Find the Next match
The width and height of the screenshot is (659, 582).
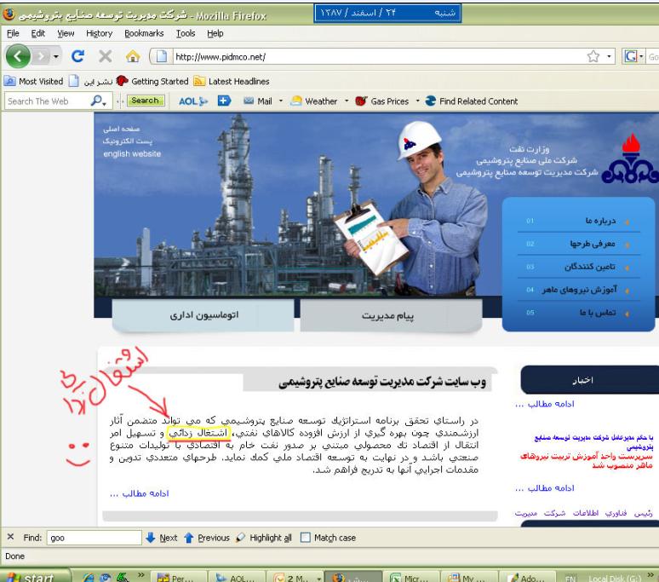click(162, 538)
